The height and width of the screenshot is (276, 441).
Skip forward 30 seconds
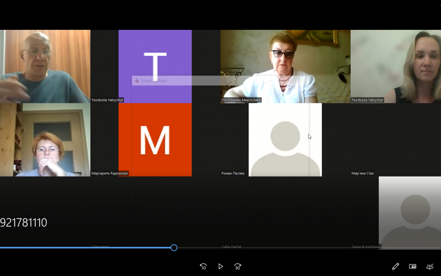[x=238, y=266]
